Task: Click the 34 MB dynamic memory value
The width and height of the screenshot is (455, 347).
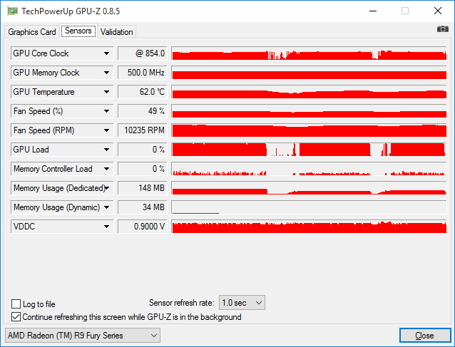Action: coord(143,207)
